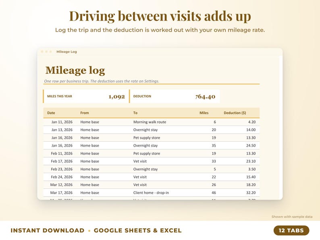
Task: Click the DEDUCTION total 764.40
Action: (x=205, y=97)
